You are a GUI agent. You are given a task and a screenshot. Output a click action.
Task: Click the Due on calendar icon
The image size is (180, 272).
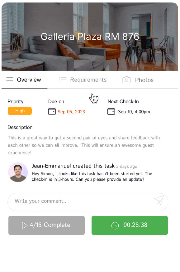click(x=52, y=111)
